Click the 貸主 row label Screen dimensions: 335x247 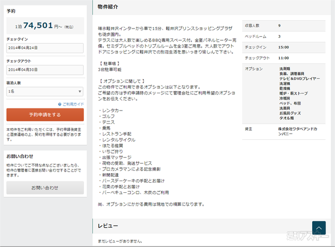point(248,129)
